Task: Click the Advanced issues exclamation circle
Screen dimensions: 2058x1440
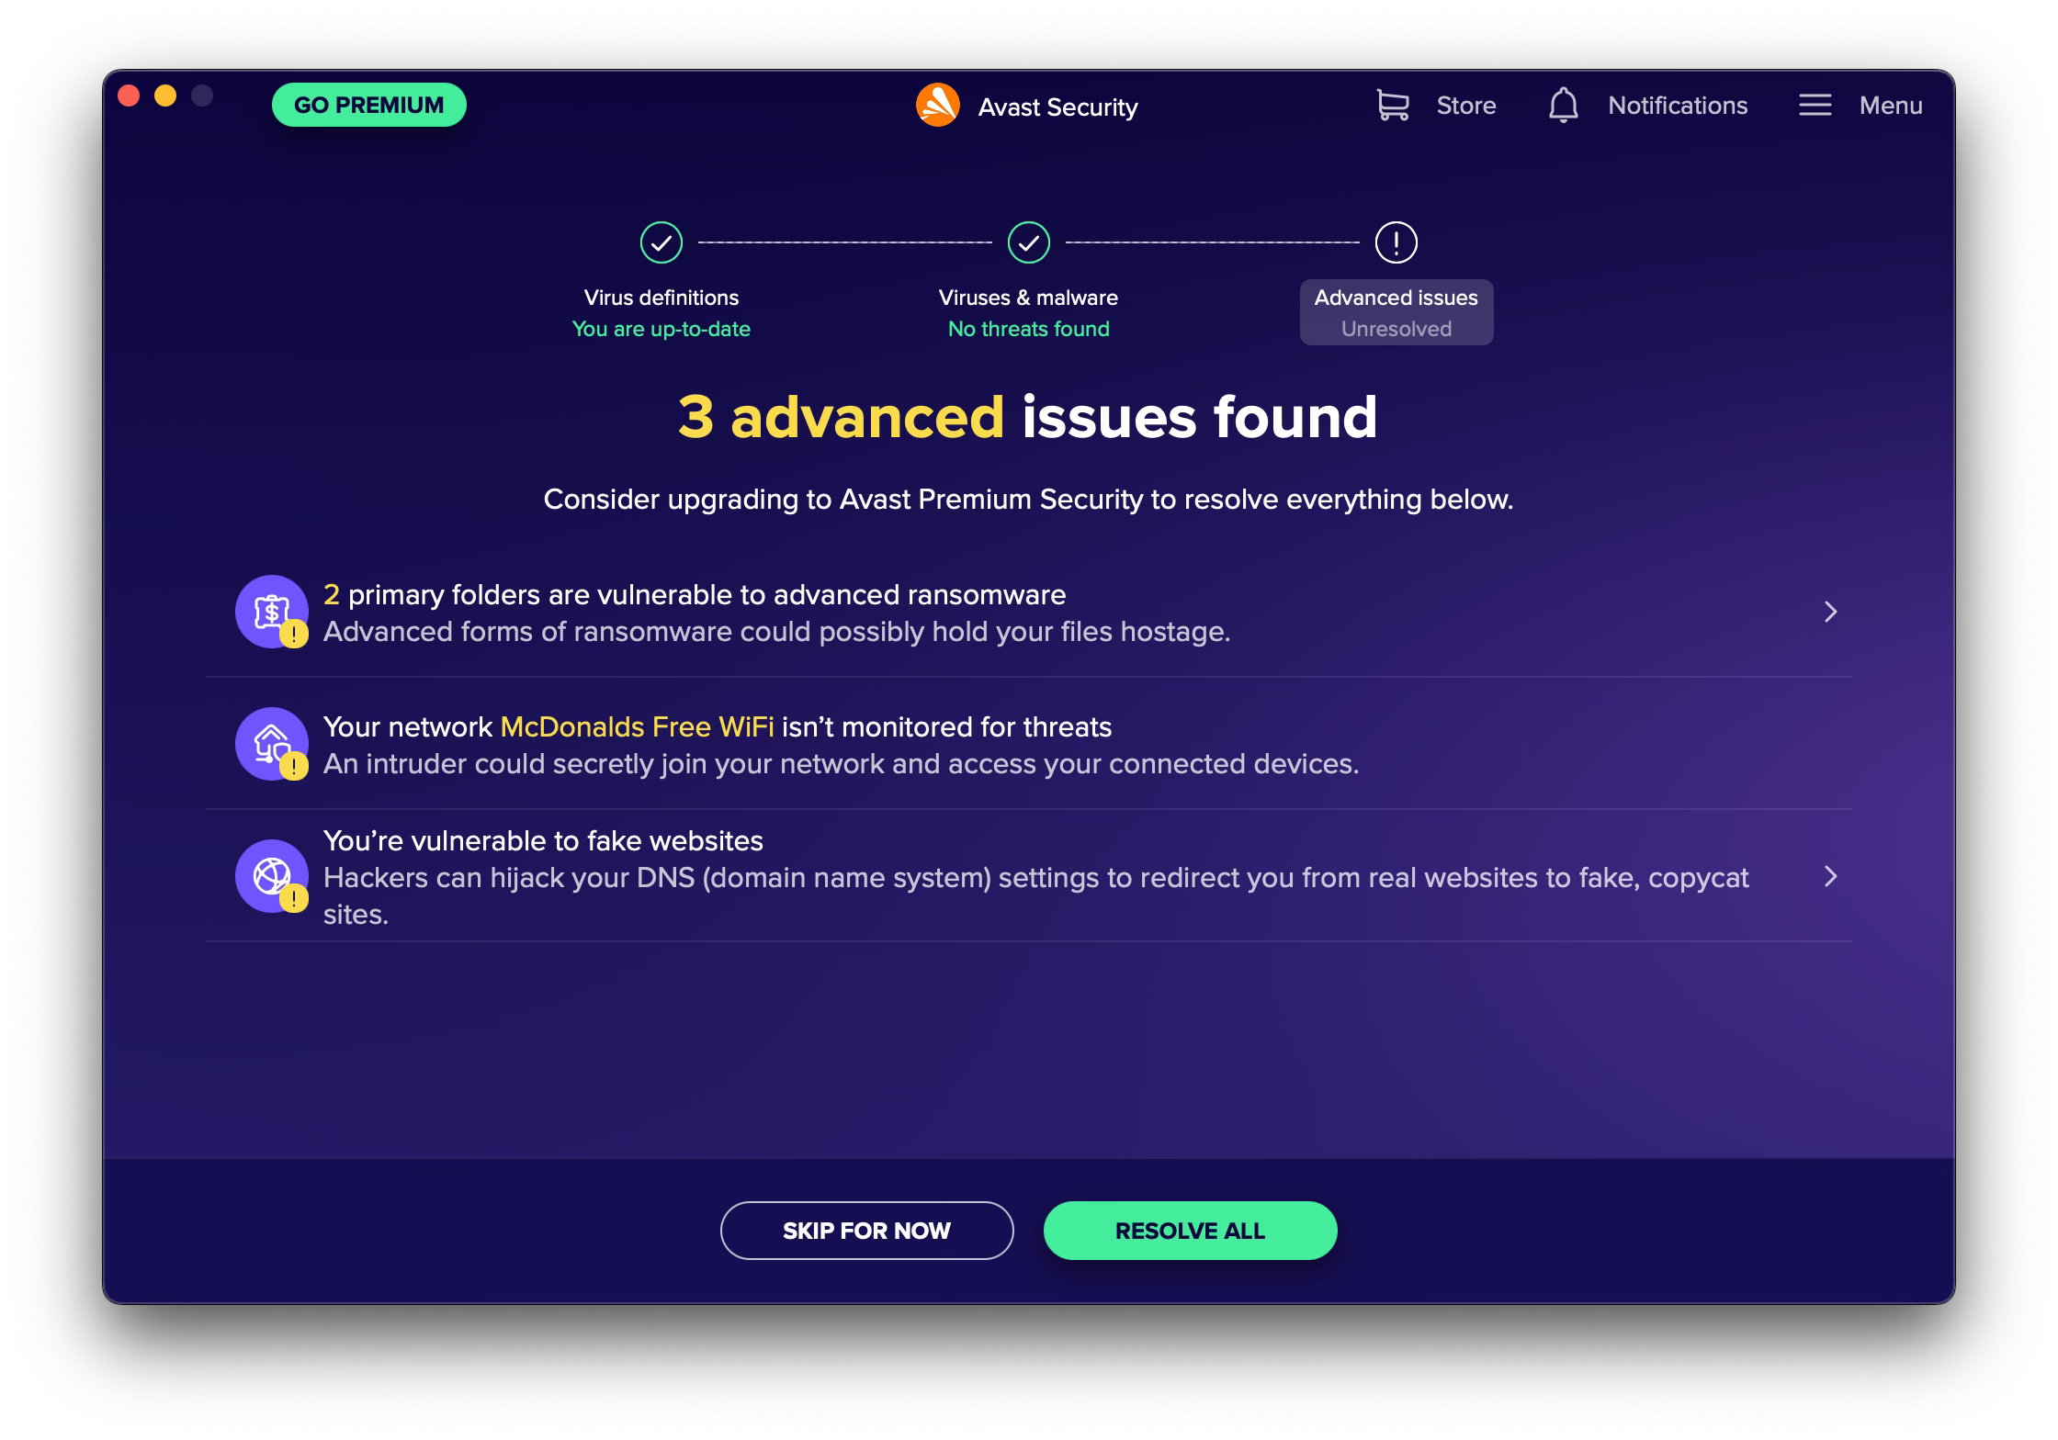Action: click(1396, 242)
